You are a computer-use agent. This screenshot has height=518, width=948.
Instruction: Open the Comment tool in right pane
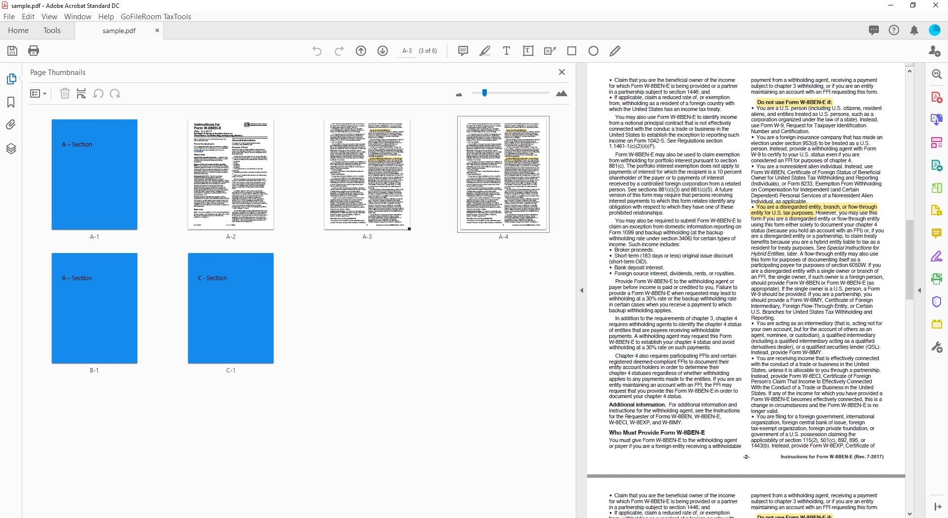click(937, 233)
